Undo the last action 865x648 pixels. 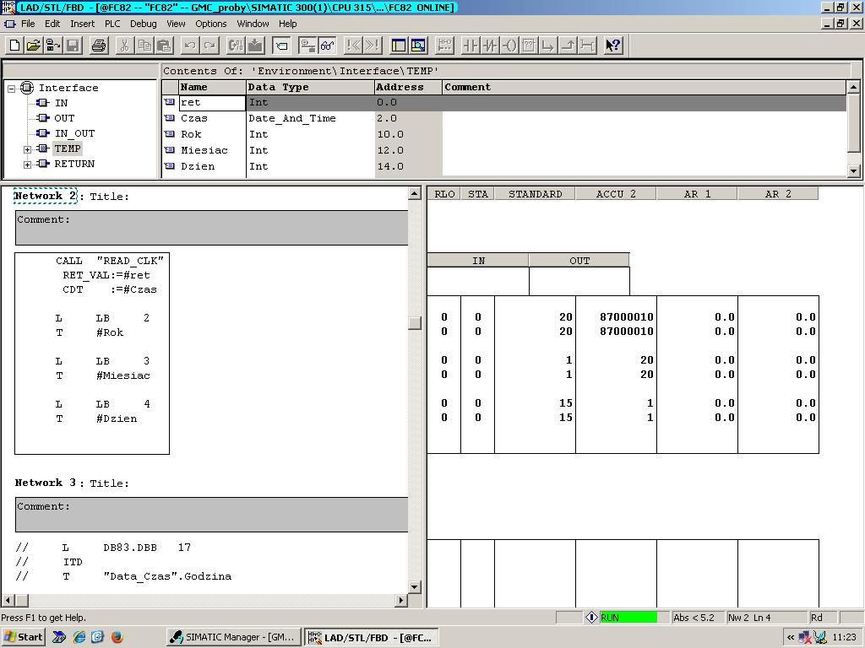[190, 46]
